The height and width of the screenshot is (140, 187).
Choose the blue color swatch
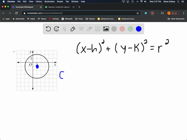coord(139,29)
